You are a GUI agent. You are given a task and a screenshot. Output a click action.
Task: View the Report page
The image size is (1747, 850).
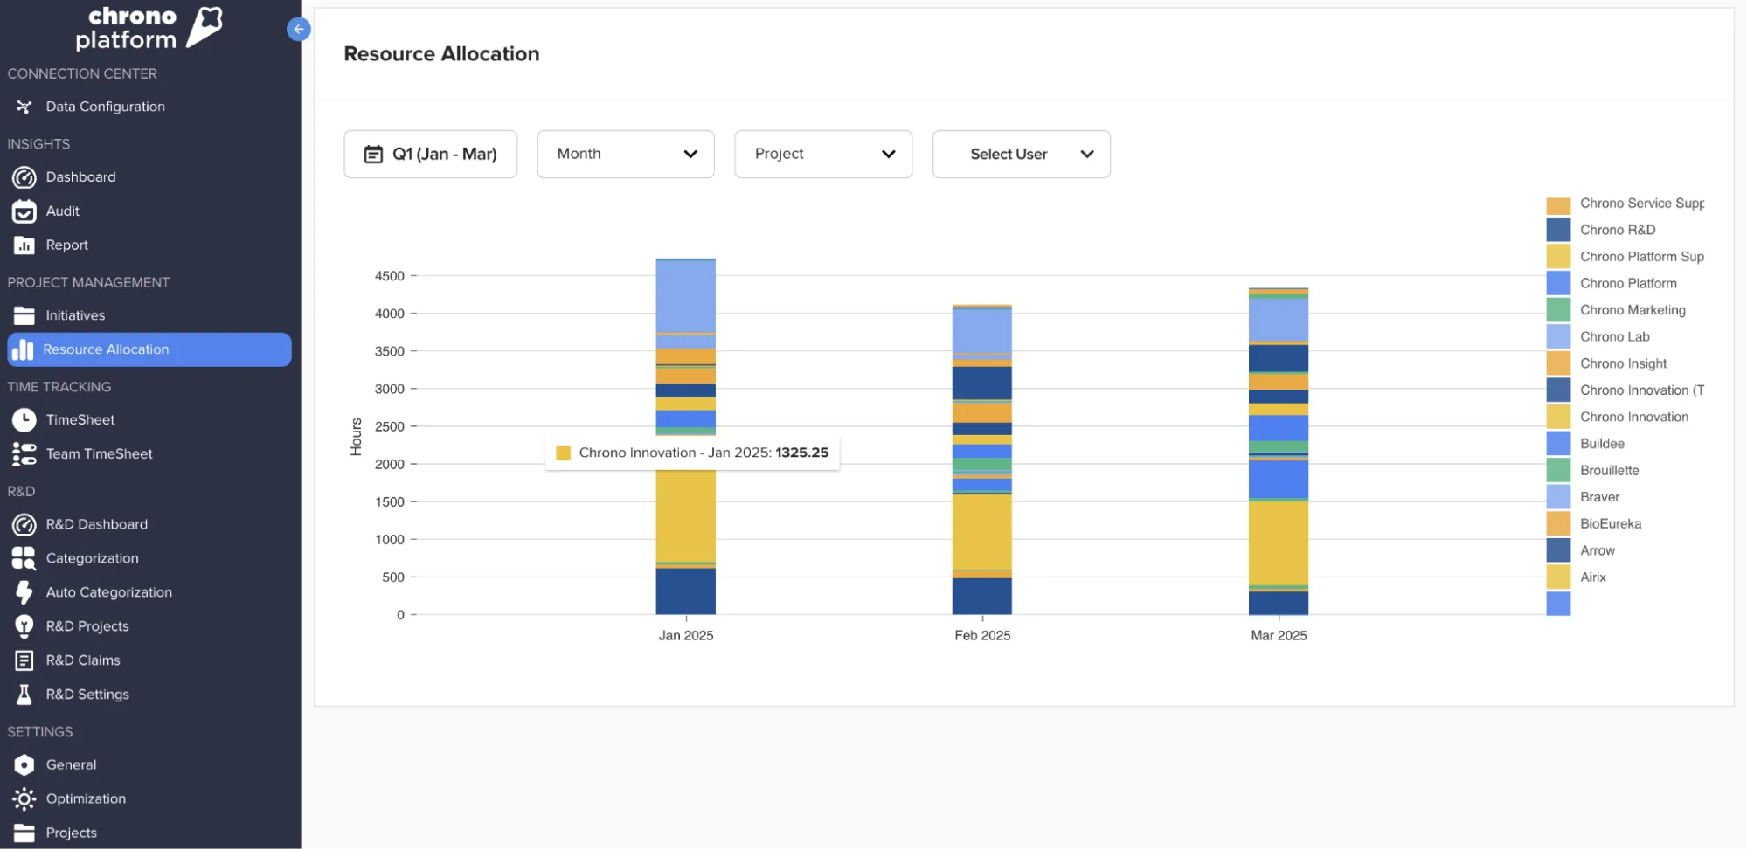pos(66,245)
